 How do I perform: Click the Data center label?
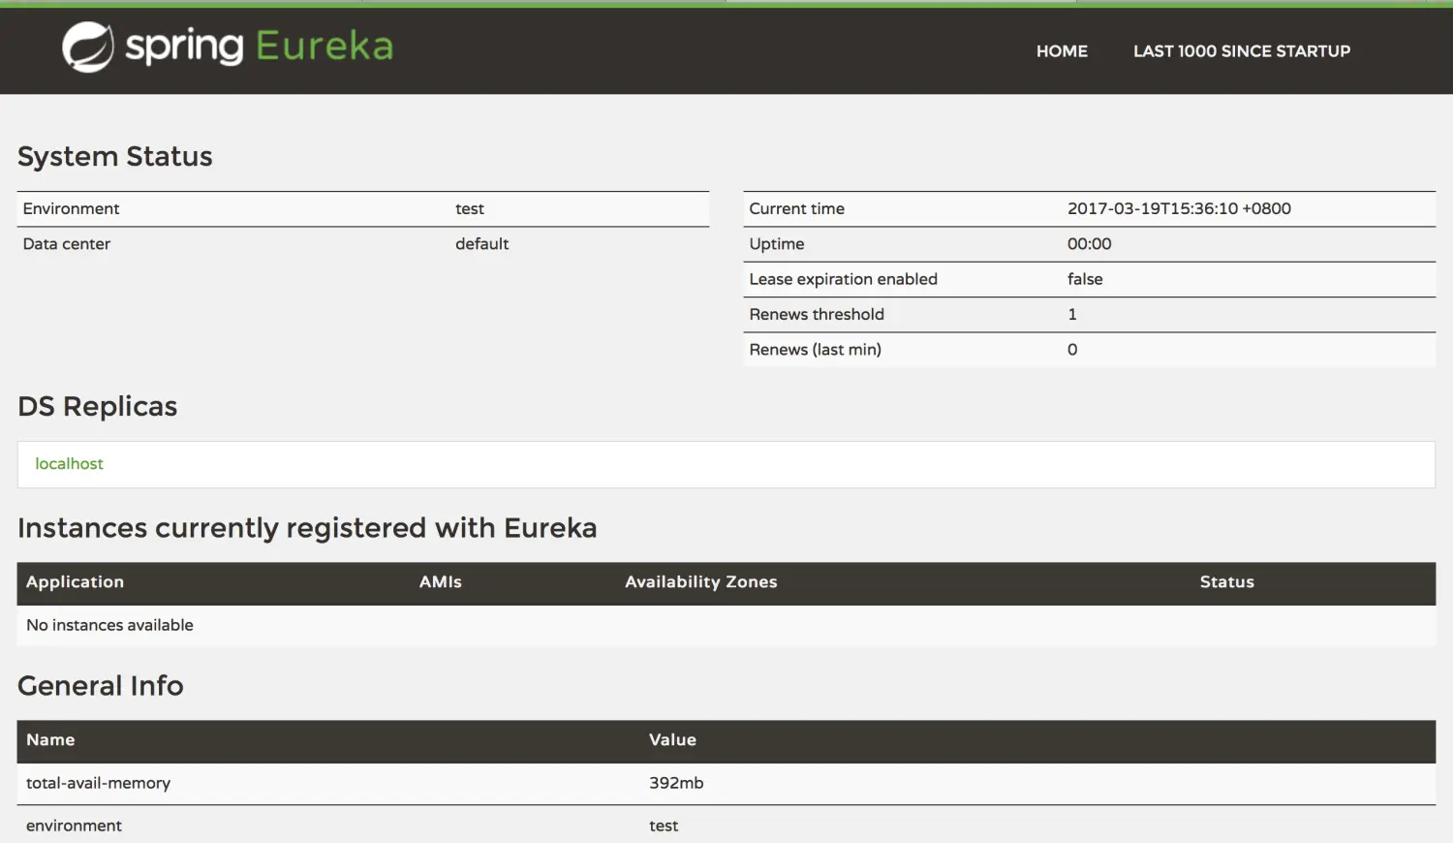(66, 244)
